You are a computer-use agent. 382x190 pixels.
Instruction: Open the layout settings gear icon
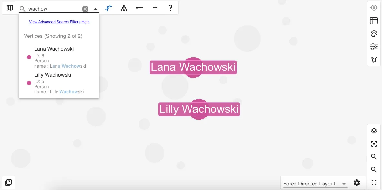357,183
